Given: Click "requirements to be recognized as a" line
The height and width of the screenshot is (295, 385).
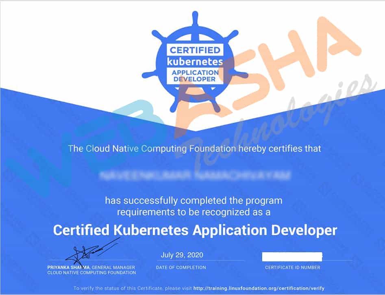Looking at the screenshot, I should tap(194, 212).
